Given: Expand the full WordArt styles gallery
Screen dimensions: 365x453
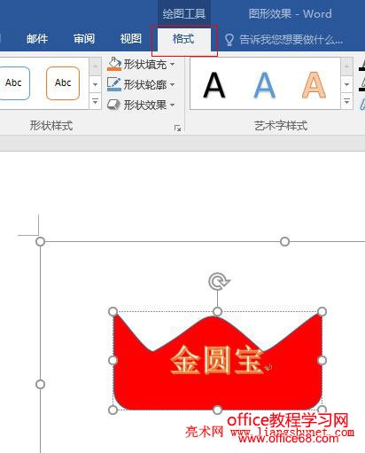Looking at the screenshot, I should (346, 101).
